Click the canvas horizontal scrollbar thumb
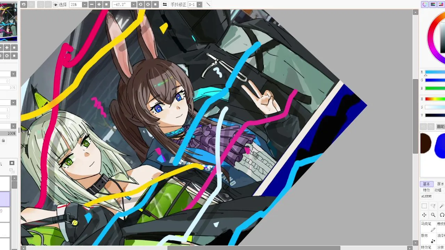Viewport: 445px width, 250px height. 254,248
